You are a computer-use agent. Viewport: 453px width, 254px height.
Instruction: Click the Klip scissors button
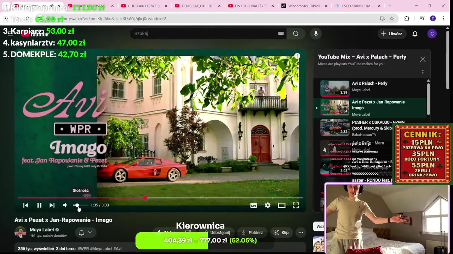pos(281,232)
